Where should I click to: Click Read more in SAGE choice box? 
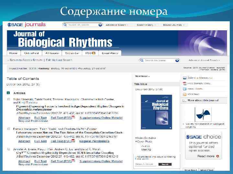[x=206, y=156]
